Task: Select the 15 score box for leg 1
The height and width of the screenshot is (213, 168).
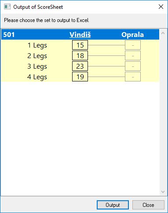Action: tap(80, 45)
